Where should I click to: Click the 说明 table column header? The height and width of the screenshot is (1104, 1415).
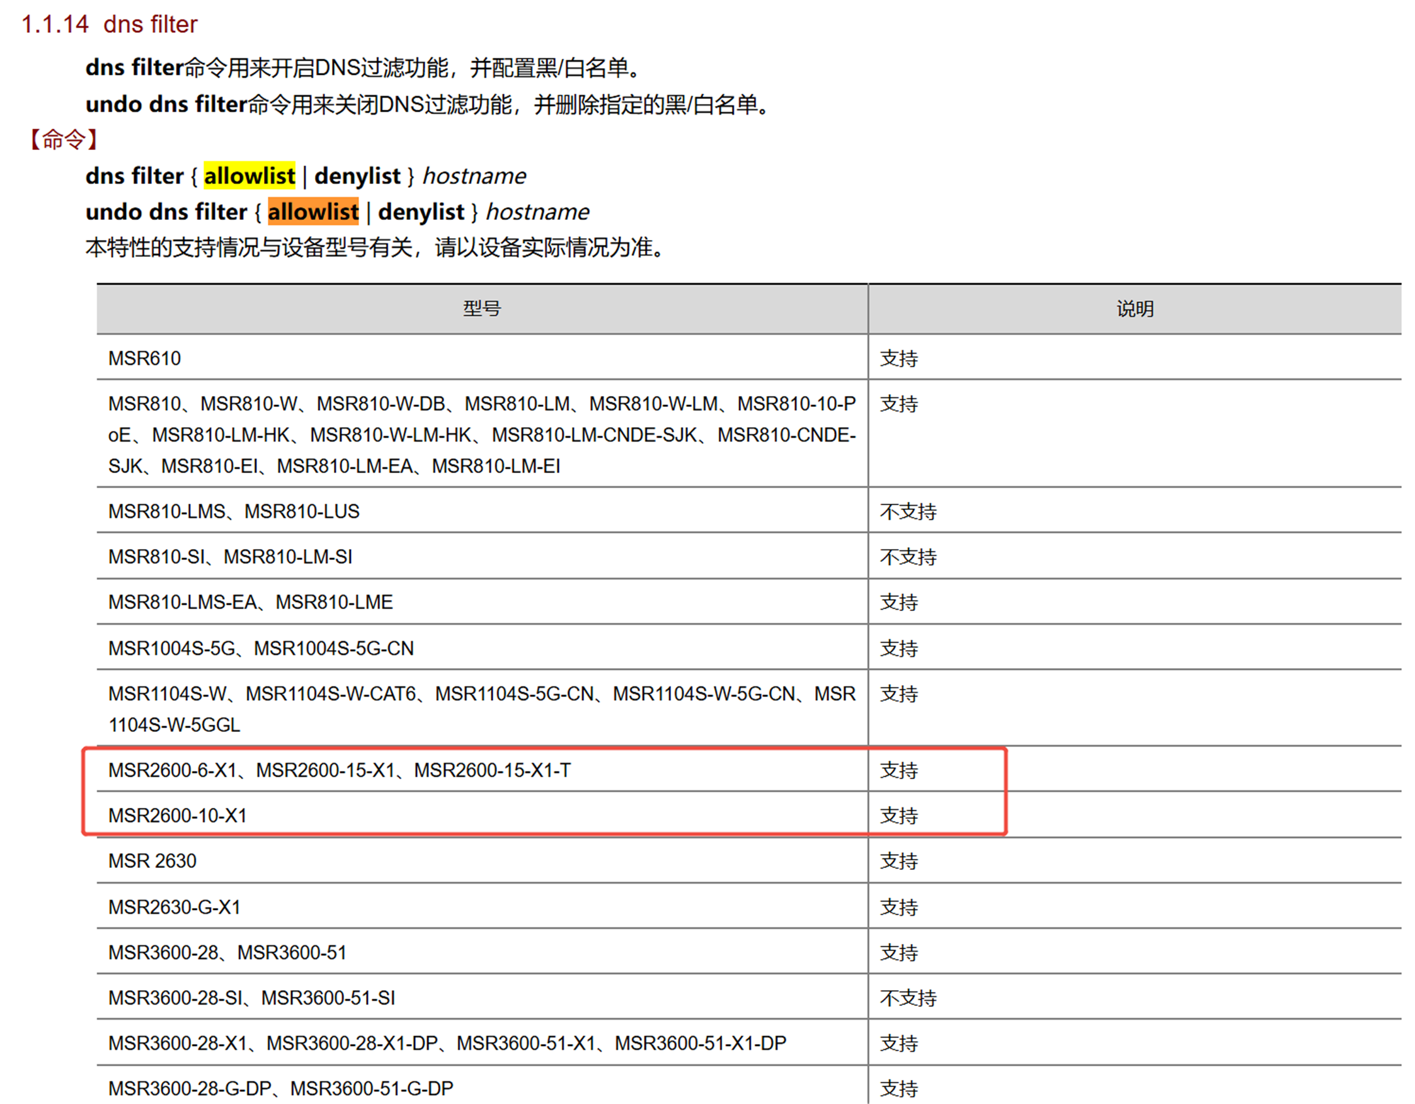(1135, 309)
